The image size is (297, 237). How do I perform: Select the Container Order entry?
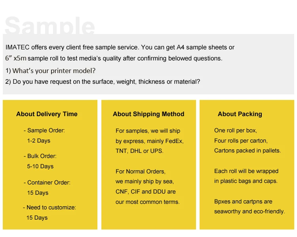47,182
